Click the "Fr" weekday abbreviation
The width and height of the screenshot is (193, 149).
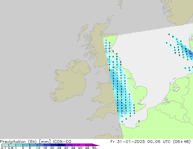pos(112,142)
